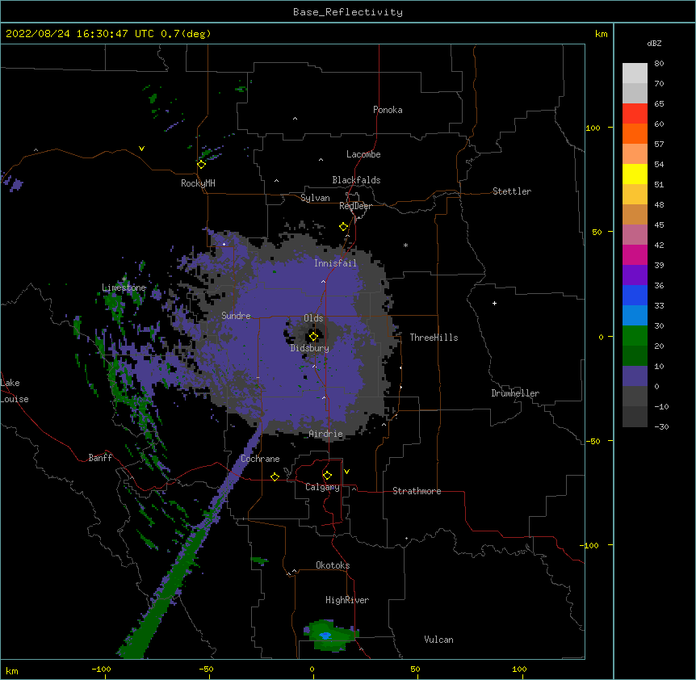Viewport: 696px width, 680px height.
Task: Click the -50 tick label on the horizontal axis
Action: [x=206, y=669]
